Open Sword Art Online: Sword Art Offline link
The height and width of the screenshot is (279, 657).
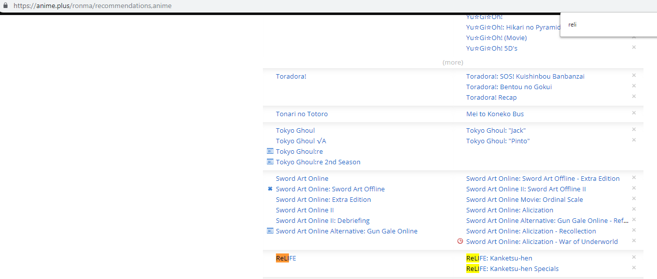tap(331, 189)
